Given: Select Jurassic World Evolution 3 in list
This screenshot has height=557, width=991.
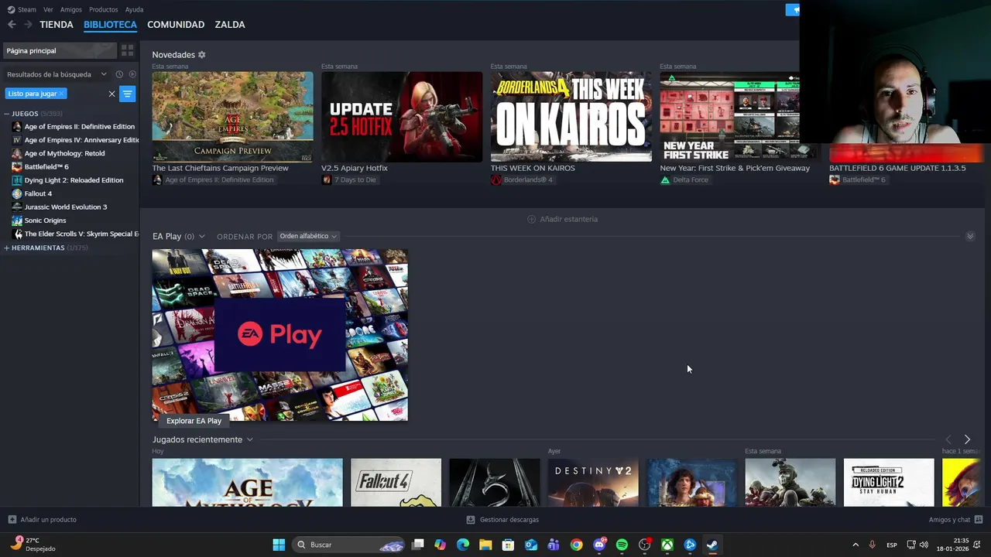Looking at the screenshot, I should point(66,207).
